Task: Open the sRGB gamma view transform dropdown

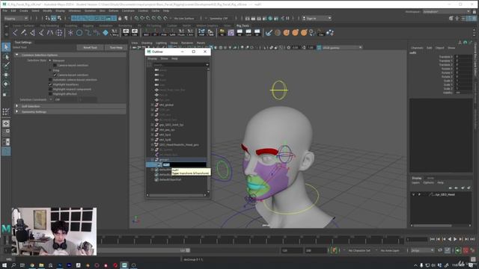Action: point(342,48)
